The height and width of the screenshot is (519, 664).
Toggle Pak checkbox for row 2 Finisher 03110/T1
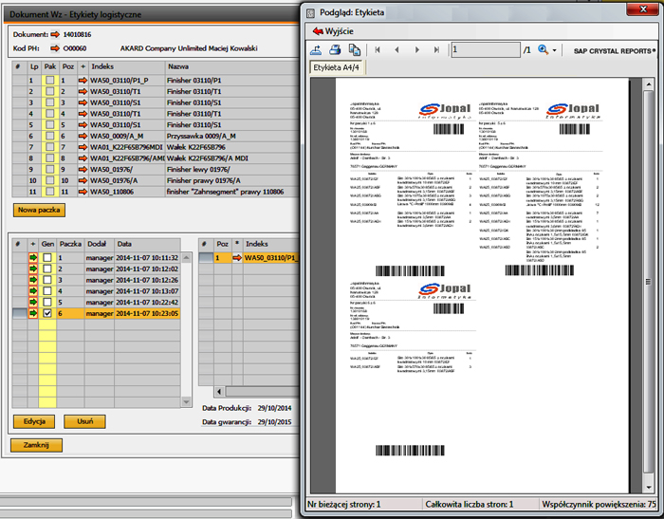pos(50,91)
